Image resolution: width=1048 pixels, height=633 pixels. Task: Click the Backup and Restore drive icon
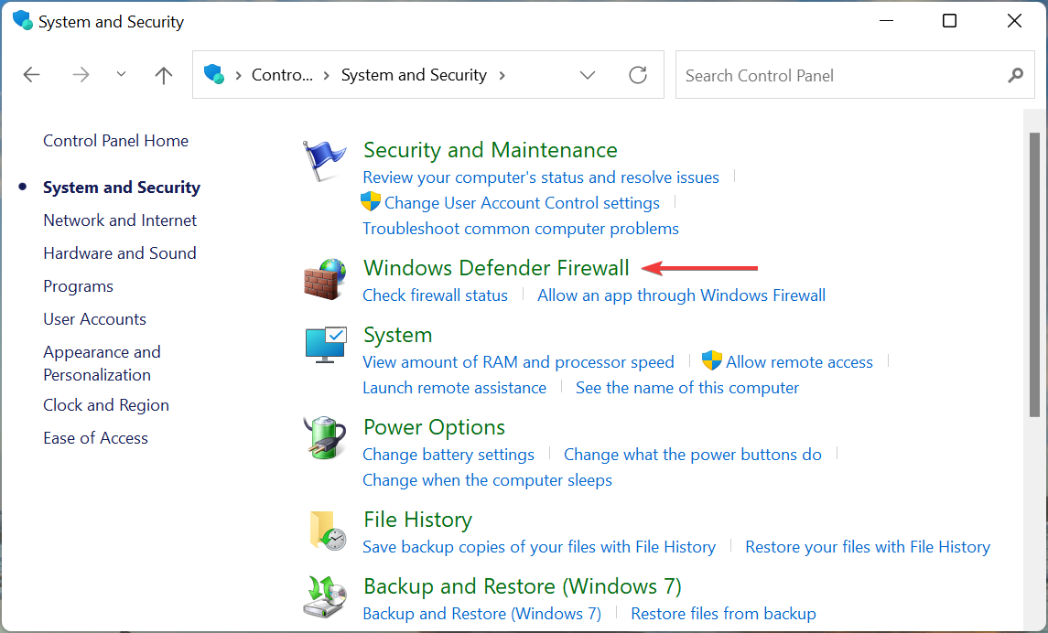[325, 595]
